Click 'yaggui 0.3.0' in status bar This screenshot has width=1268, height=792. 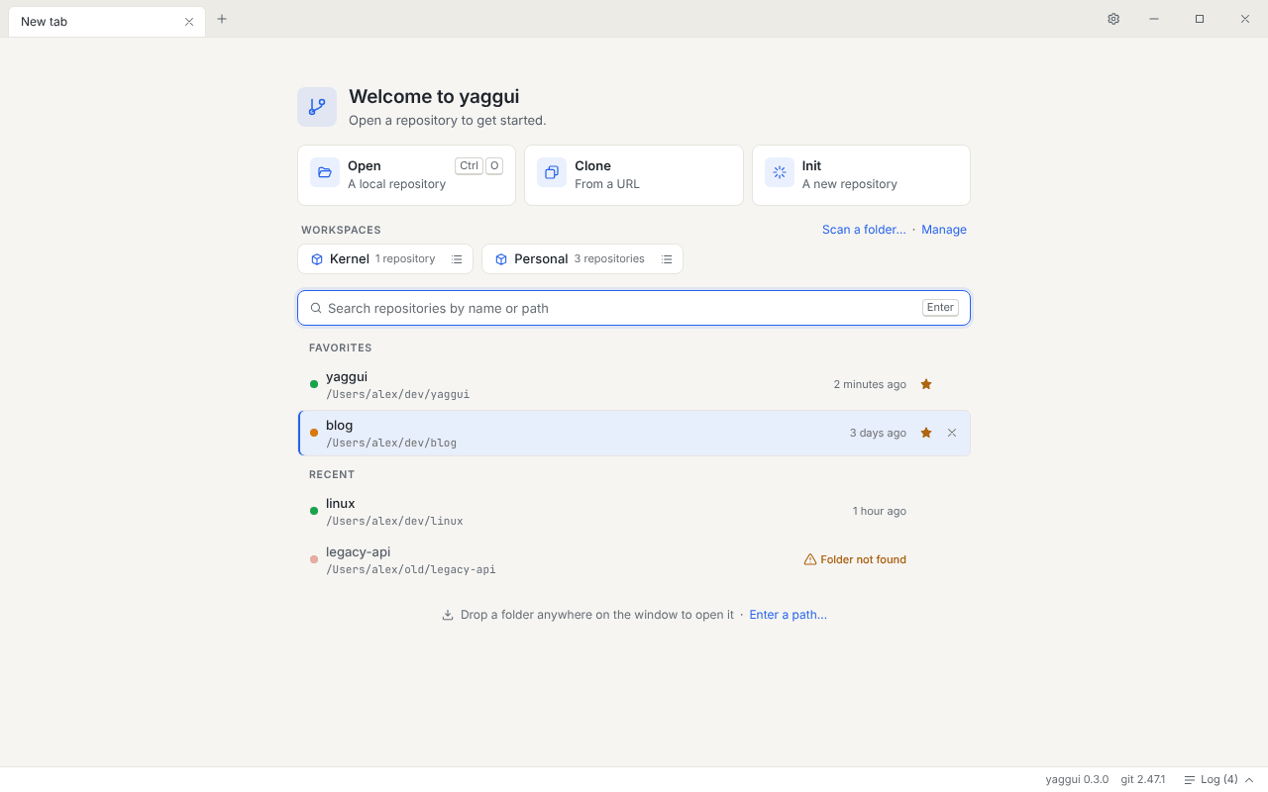click(x=1077, y=780)
